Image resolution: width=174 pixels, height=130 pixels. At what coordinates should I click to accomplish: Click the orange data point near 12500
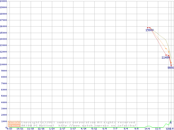point(166,49)
